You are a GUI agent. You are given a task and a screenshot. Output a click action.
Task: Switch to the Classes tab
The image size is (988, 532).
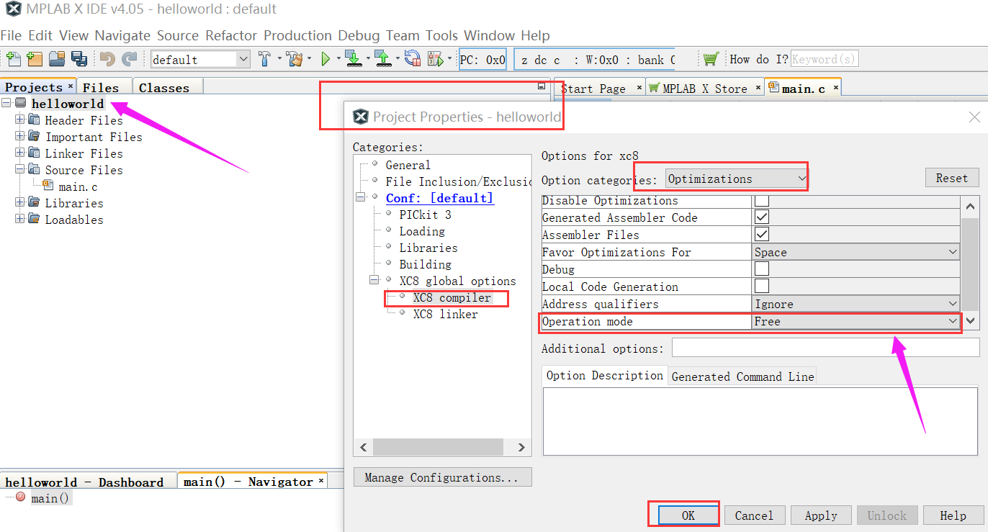coord(168,87)
